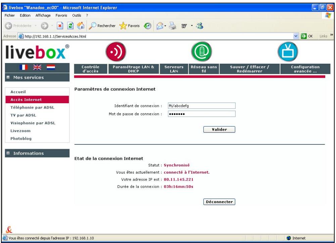Refresh the page with green arrows icon

click(70, 26)
